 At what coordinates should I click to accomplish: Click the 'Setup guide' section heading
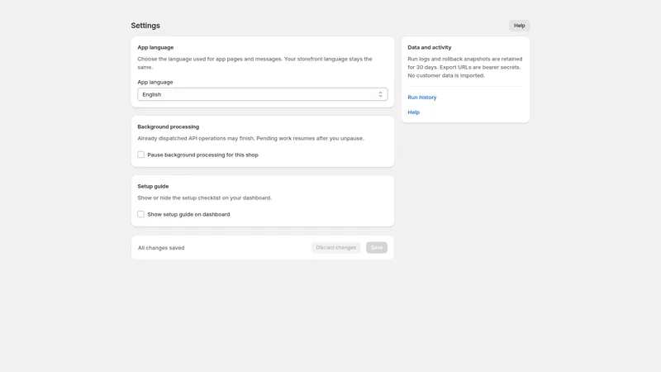153,186
